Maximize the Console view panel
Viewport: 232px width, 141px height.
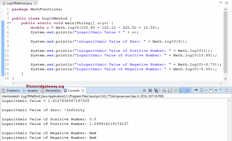coord(227,90)
